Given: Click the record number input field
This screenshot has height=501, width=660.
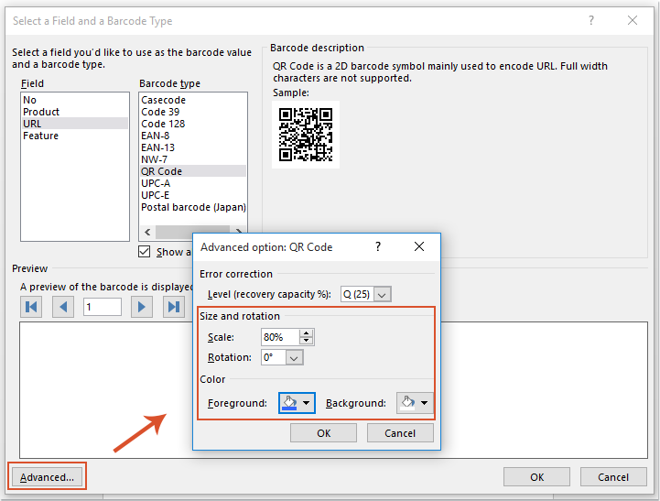Looking at the screenshot, I should pyautogui.click(x=102, y=307).
